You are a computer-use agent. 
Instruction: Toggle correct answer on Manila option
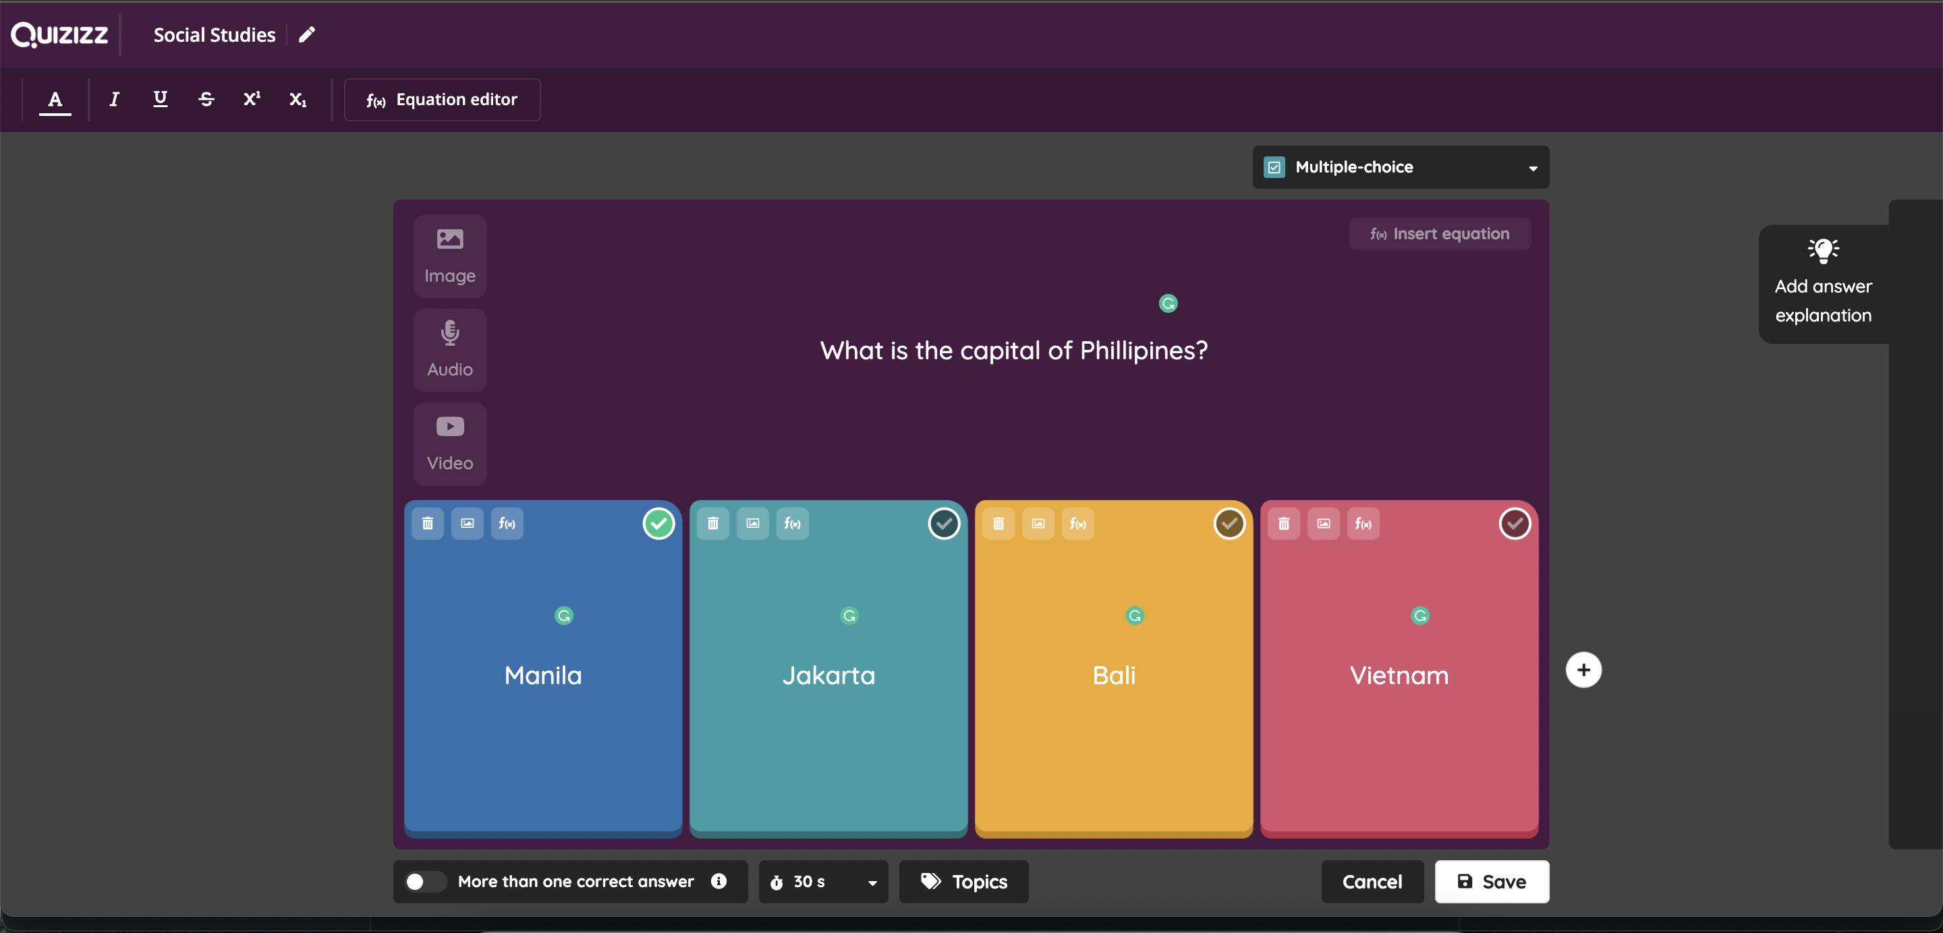pos(658,523)
